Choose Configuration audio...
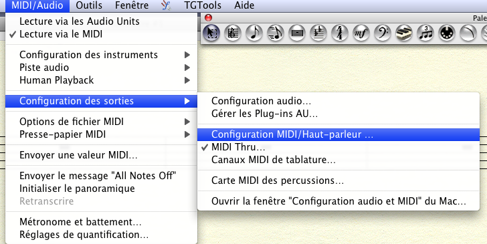Image resolution: width=487 pixels, height=244 pixels. 338,101
